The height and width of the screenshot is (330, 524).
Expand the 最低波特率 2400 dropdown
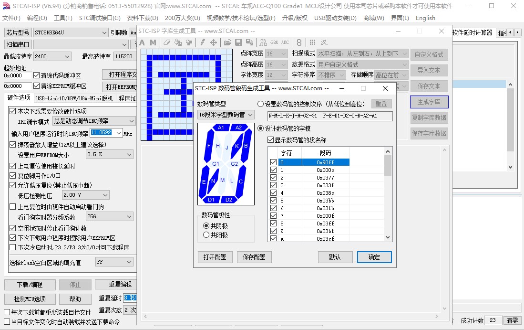point(52,56)
